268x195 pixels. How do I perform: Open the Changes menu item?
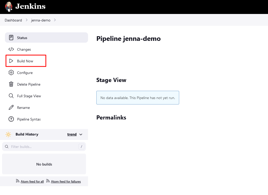pyautogui.click(x=47, y=49)
